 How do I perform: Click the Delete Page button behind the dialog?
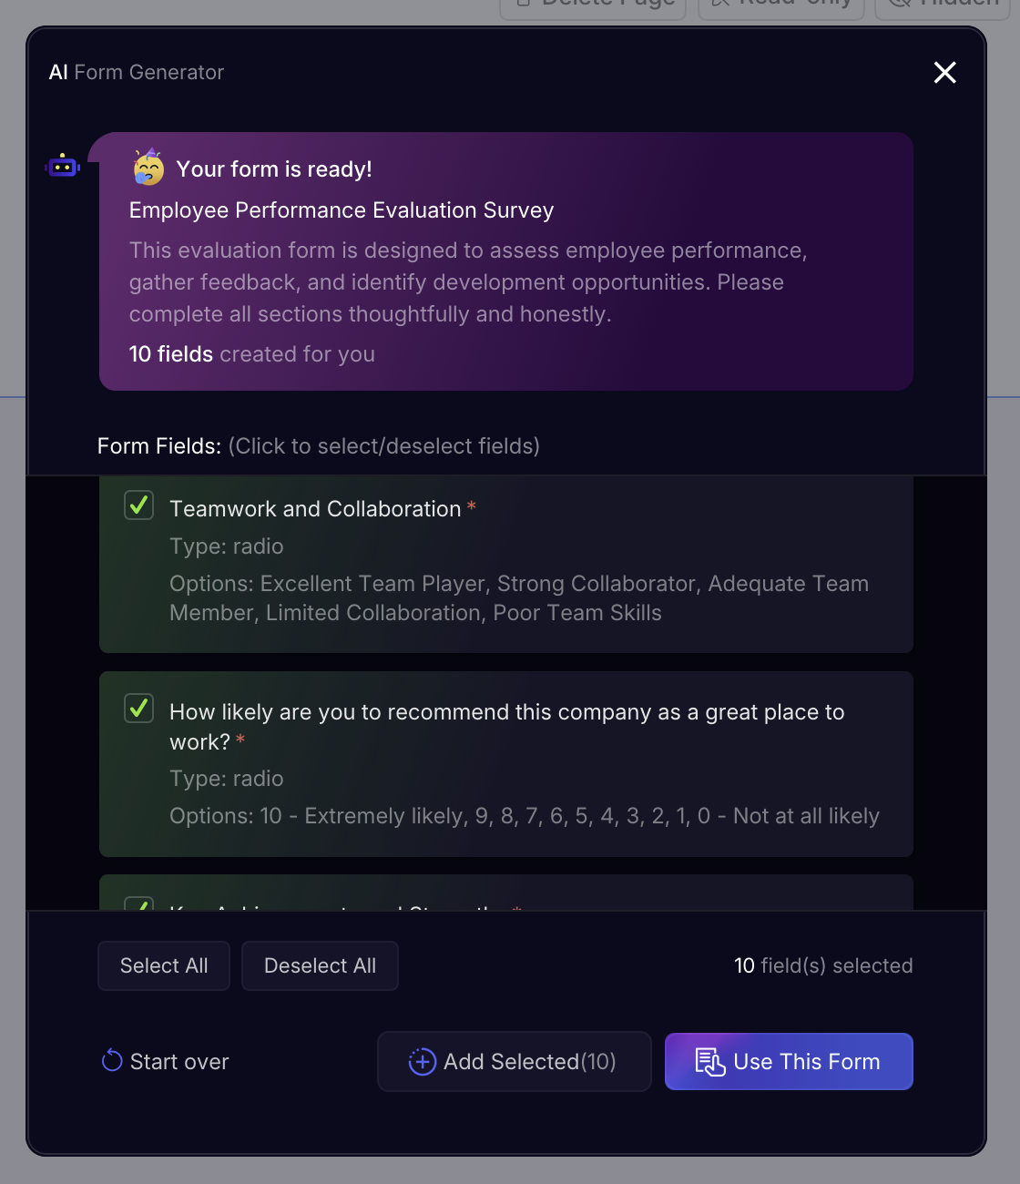click(592, 5)
